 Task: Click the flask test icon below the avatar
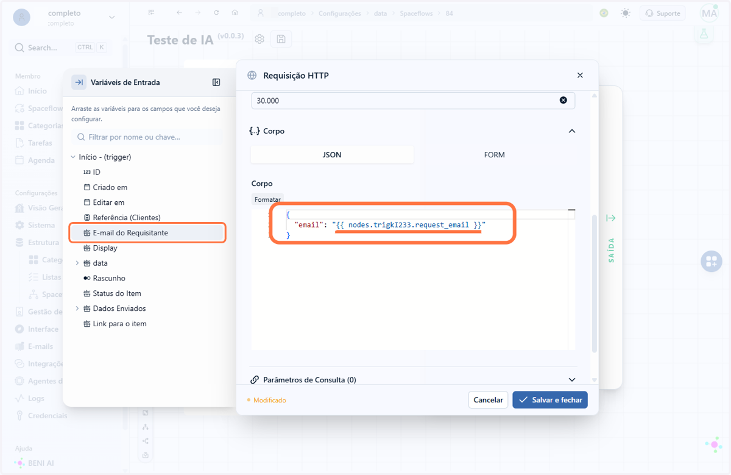pyautogui.click(x=705, y=35)
